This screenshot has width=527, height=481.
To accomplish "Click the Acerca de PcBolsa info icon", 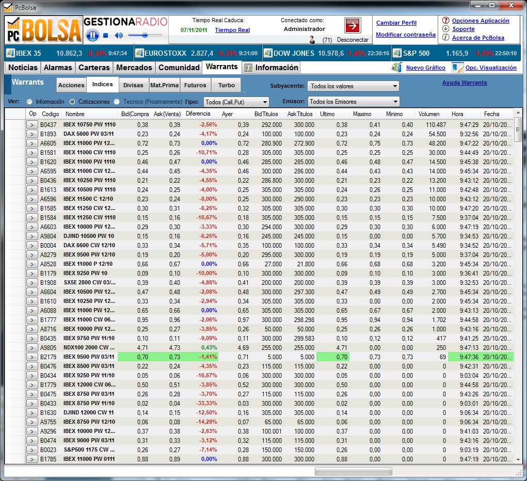I will click(x=445, y=37).
